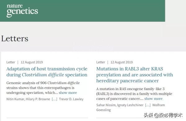The width and height of the screenshot is (186, 121).
Task: Click the green journal header banner
Action: point(82,11)
